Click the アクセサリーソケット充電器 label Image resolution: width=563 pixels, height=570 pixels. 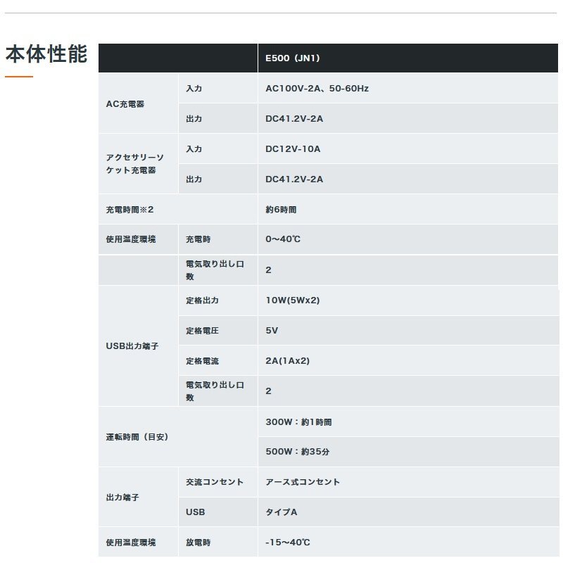(134, 164)
